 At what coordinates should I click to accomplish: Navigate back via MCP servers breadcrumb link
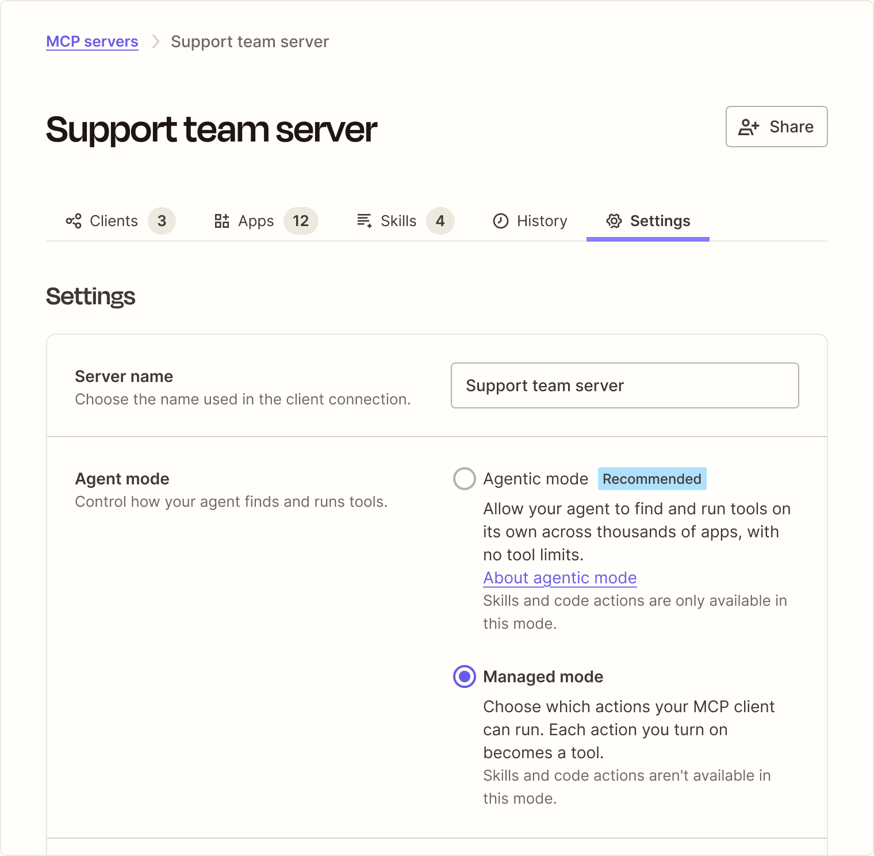pos(92,41)
